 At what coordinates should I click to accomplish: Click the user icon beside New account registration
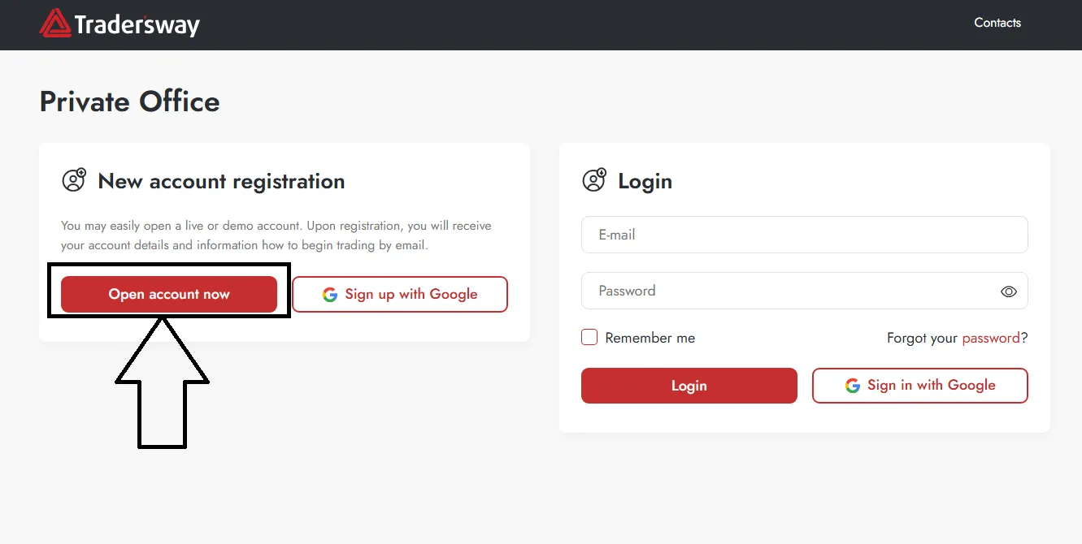[74, 180]
